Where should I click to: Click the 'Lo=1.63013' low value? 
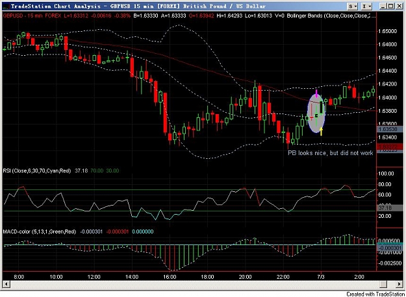click(259, 16)
